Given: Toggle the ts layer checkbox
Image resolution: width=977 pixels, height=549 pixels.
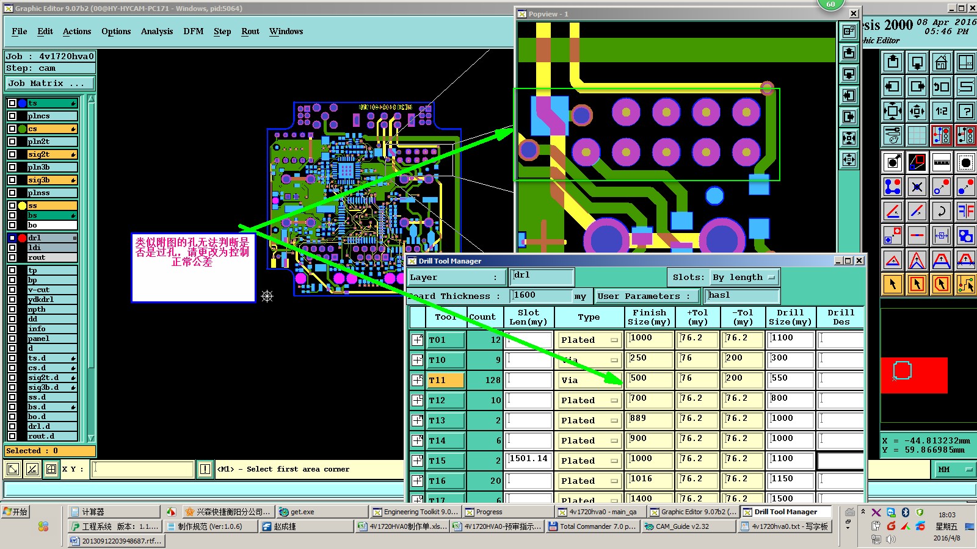Looking at the screenshot, I should [12, 103].
